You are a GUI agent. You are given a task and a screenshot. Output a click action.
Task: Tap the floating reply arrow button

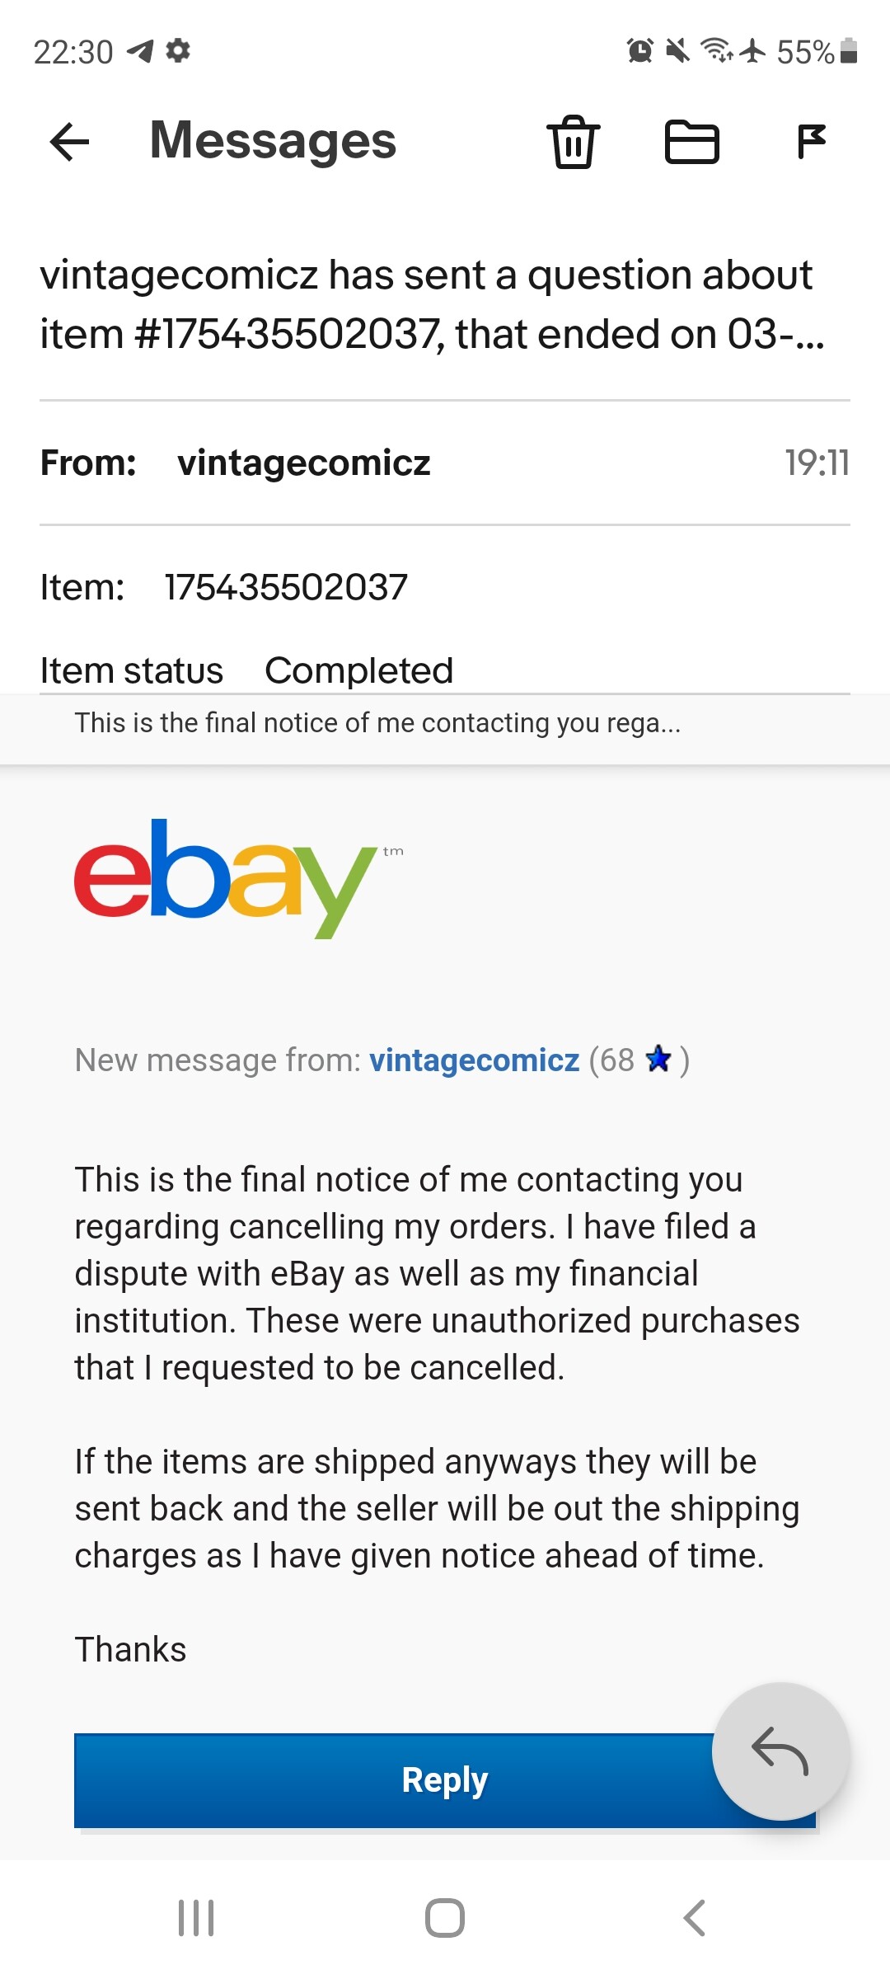(780, 1751)
